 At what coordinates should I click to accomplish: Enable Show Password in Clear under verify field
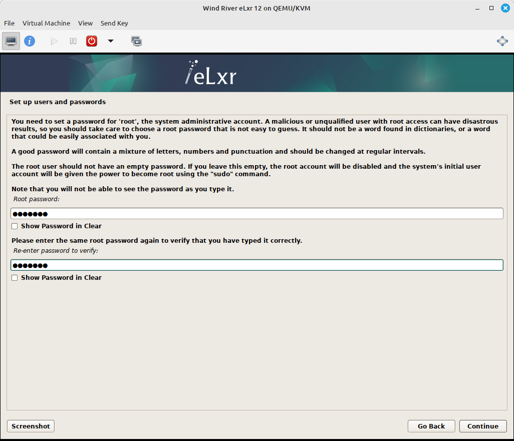click(x=15, y=277)
